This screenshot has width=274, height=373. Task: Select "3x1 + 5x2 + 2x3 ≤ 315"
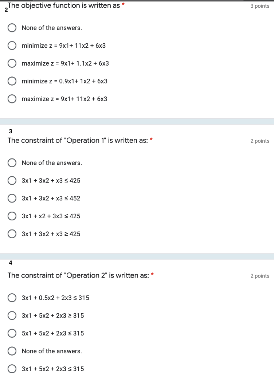pos(12,369)
